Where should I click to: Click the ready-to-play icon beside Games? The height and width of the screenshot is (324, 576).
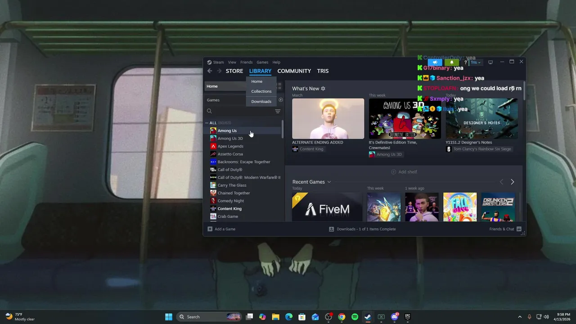(280, 100)
